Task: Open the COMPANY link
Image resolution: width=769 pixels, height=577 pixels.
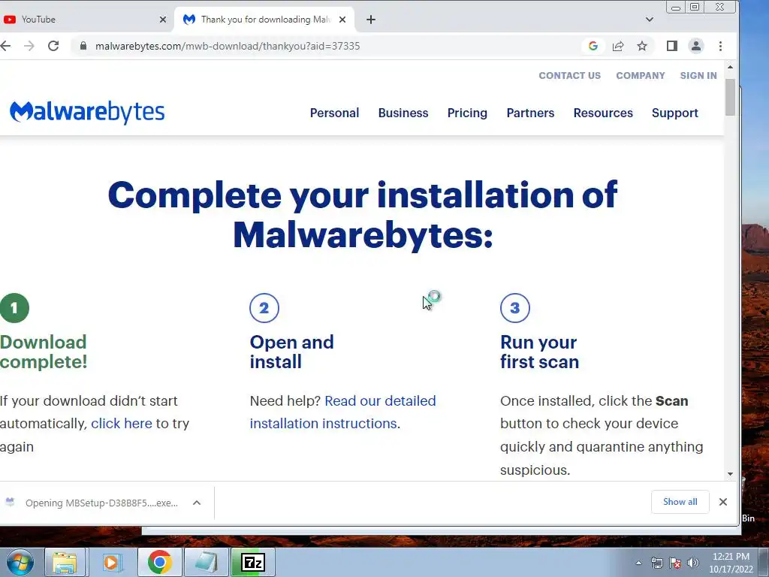Action: pyautogui.click(x=641, y=76)
